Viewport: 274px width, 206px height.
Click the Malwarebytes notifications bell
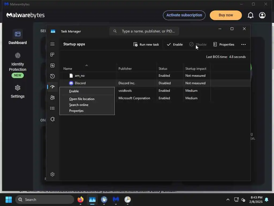(250, 15)
